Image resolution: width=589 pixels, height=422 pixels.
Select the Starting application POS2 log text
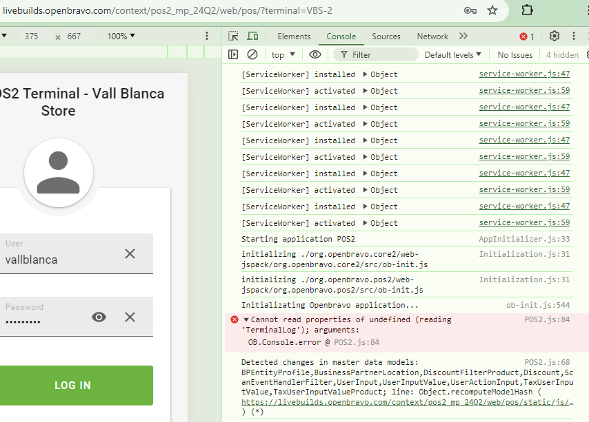pyautogui.click(x=298, y=239)
